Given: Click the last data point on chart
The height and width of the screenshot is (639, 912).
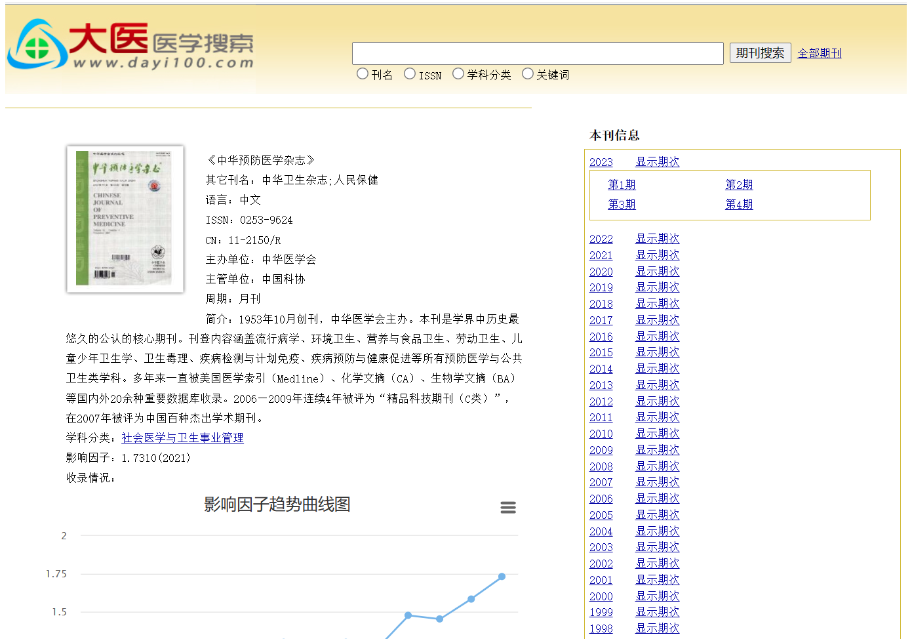Looking at the screenshot, I should (502, 577).
